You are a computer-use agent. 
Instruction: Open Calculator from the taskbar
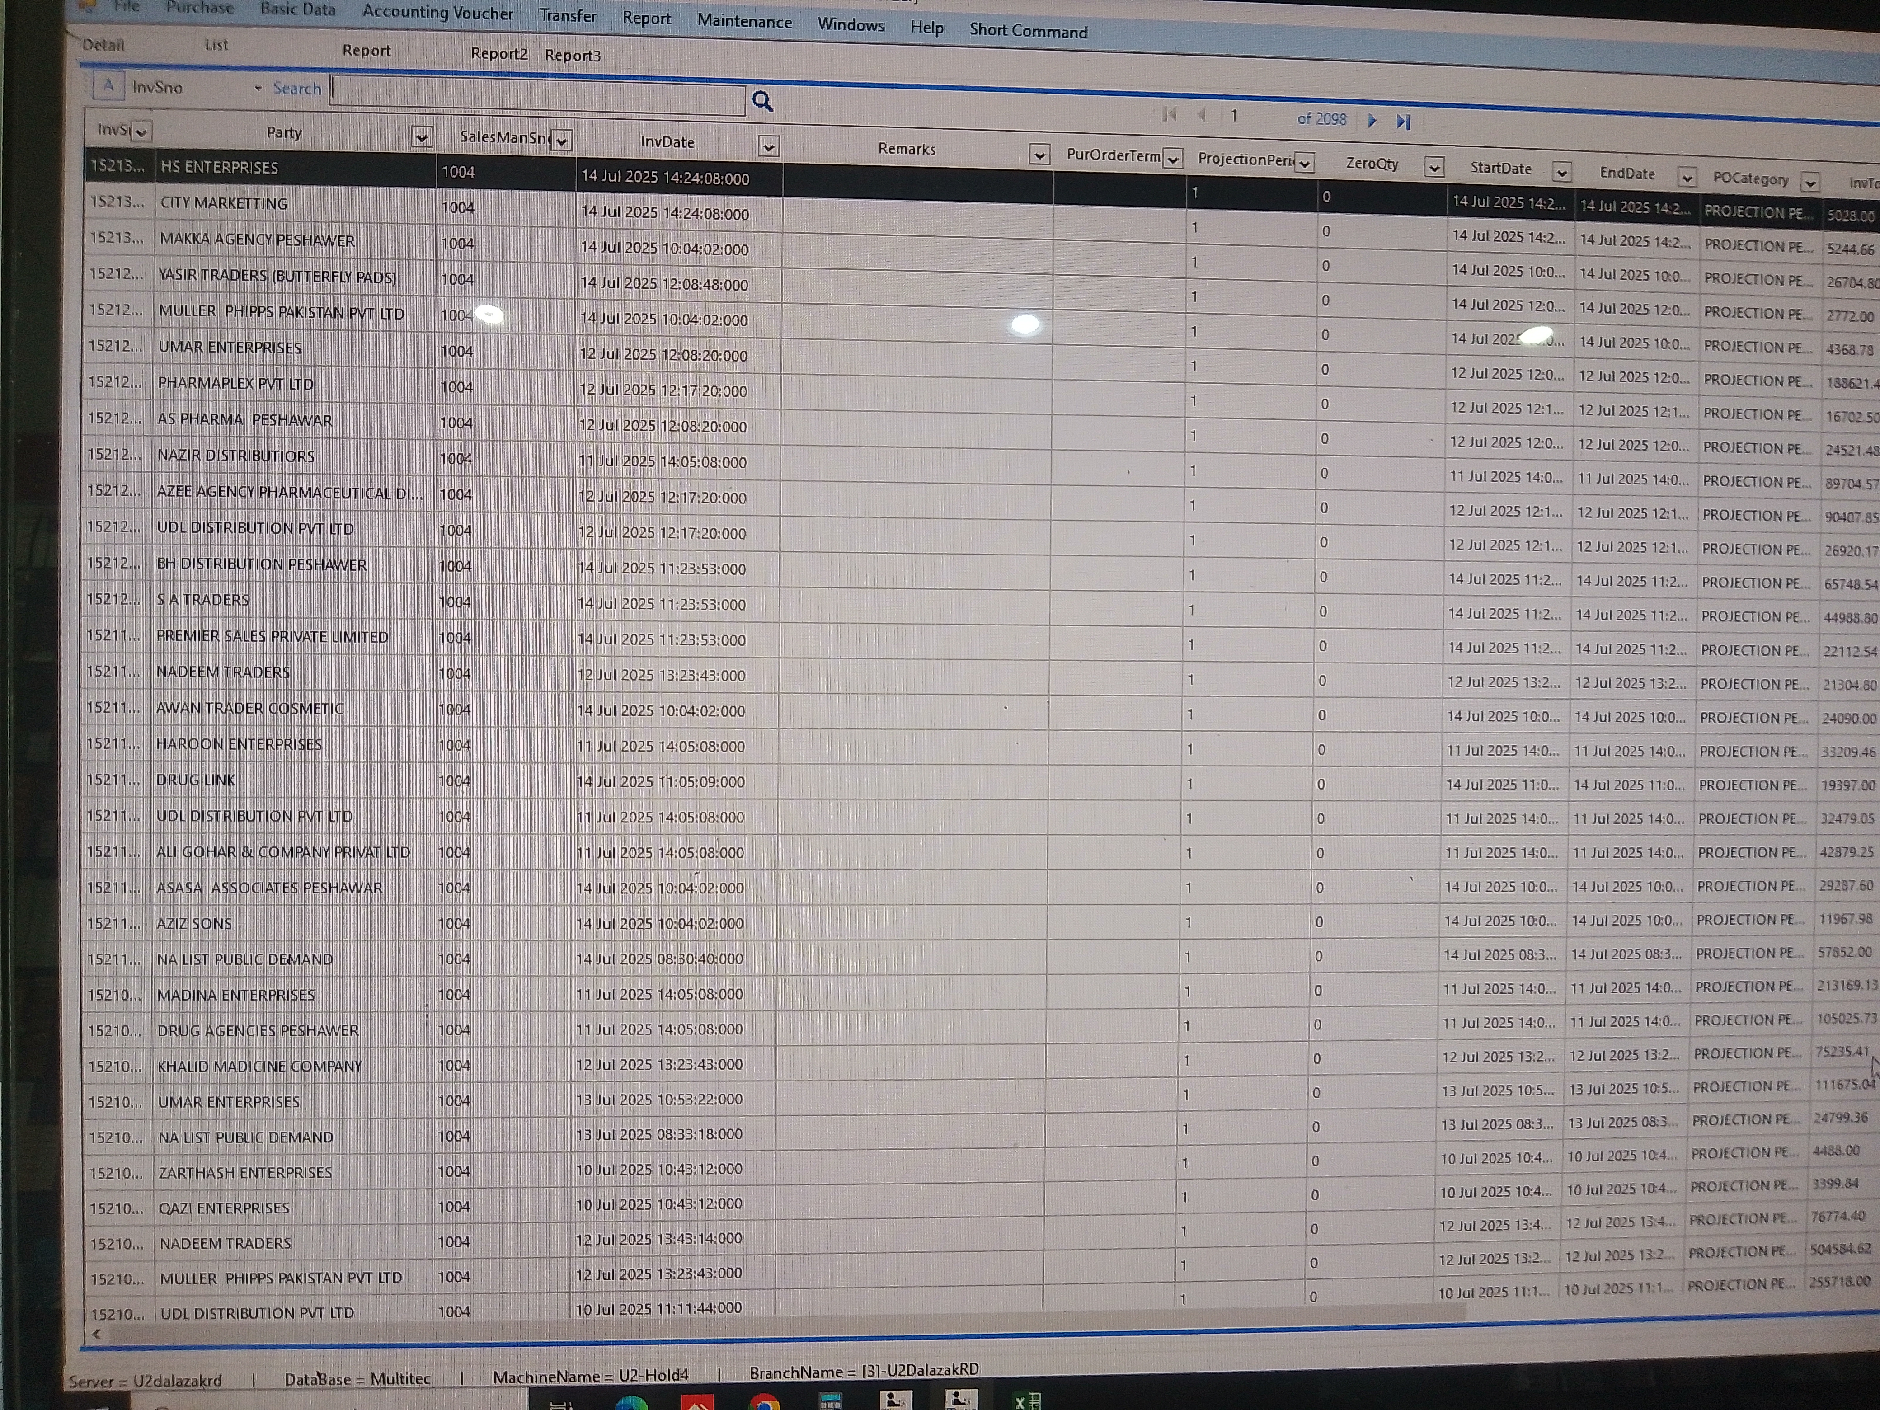click(x=830, y=1401)
